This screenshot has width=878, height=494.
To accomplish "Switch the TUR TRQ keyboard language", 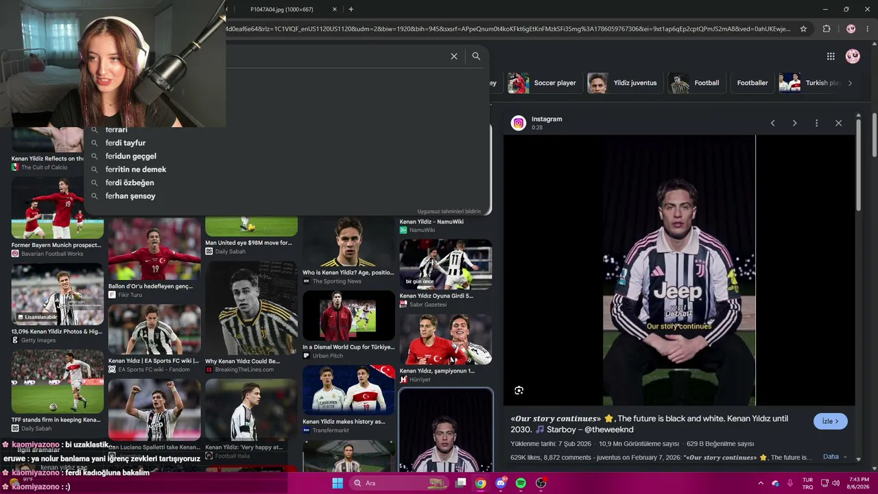I will pyautogui.click(x=808, y=483).
